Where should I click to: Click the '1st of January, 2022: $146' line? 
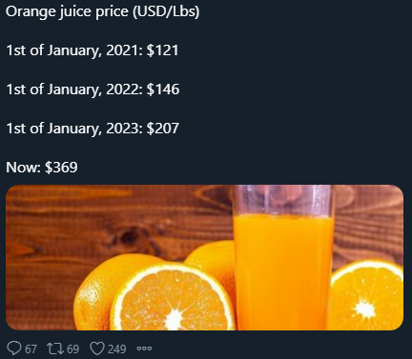[x=93, y=90]
